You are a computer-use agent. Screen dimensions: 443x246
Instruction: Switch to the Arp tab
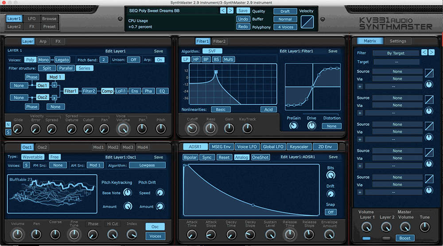pos(43,41)
